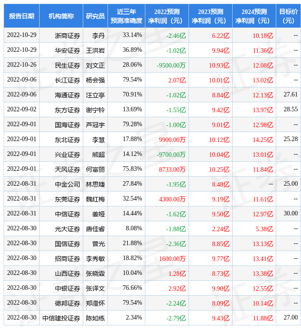Click the 目标价 column header

[x=288, y=16]
